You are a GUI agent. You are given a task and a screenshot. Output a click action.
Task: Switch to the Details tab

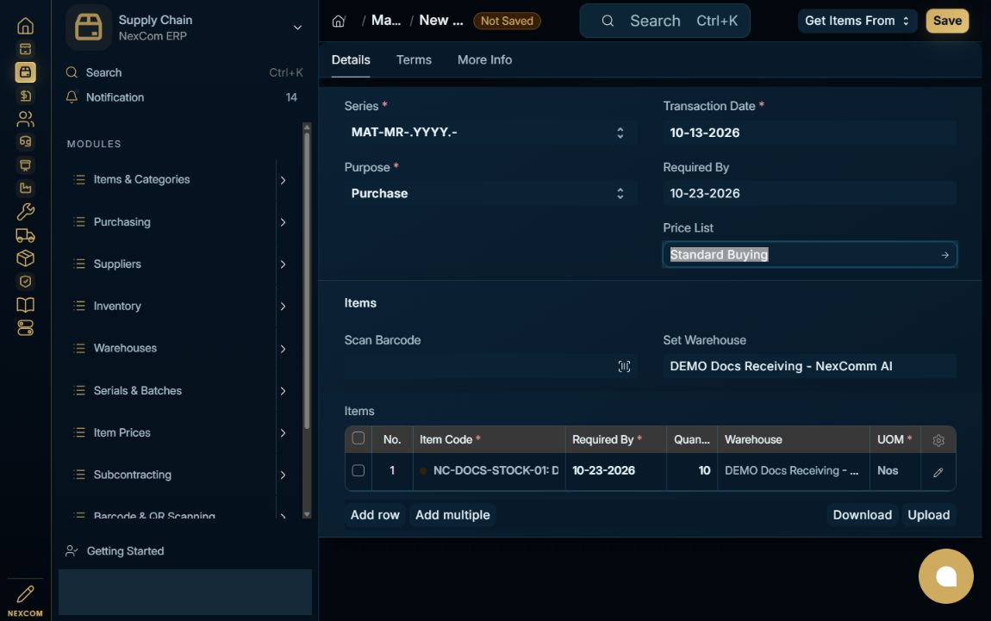click(351, 60)
